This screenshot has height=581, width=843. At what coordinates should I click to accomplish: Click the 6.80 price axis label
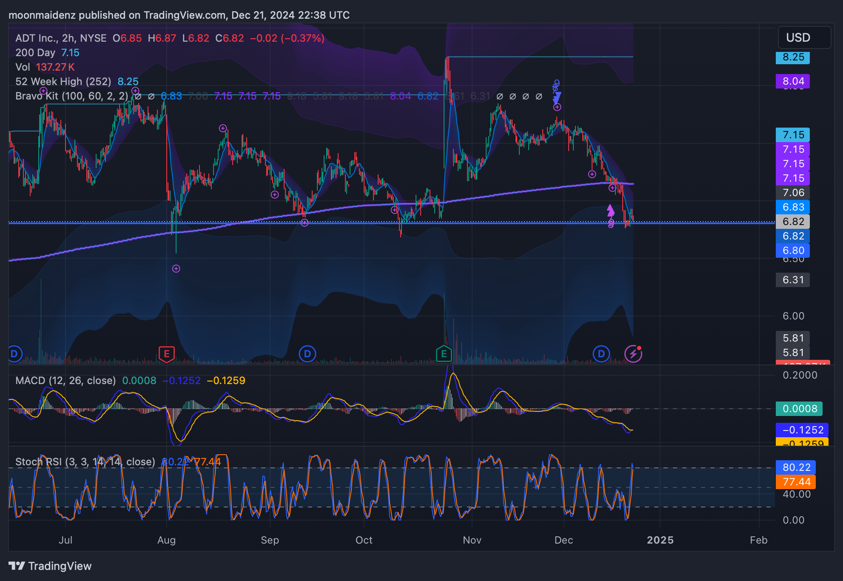(x=793, y=251)
